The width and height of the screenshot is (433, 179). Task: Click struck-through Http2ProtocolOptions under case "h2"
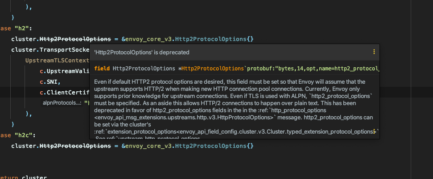[75, 39]
